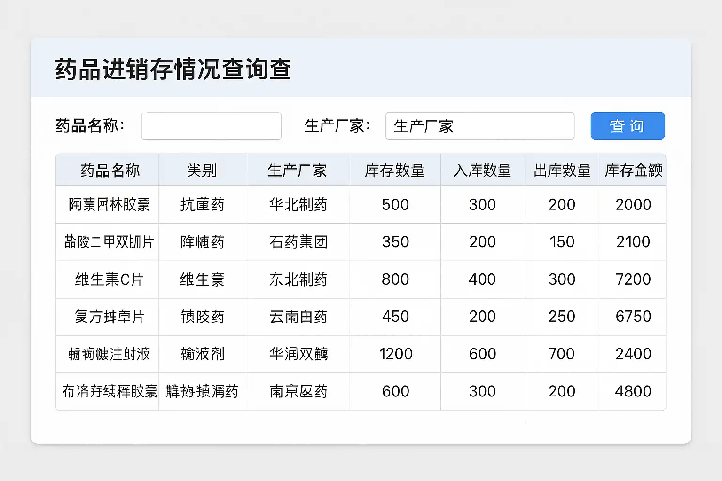Click the blue 查询 search button
This screenshot has width=722, height=481.
point(628,126)
